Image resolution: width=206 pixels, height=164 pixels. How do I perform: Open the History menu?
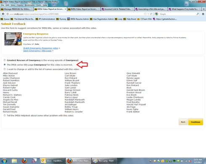pyautogui.click(x=20, y=5)
